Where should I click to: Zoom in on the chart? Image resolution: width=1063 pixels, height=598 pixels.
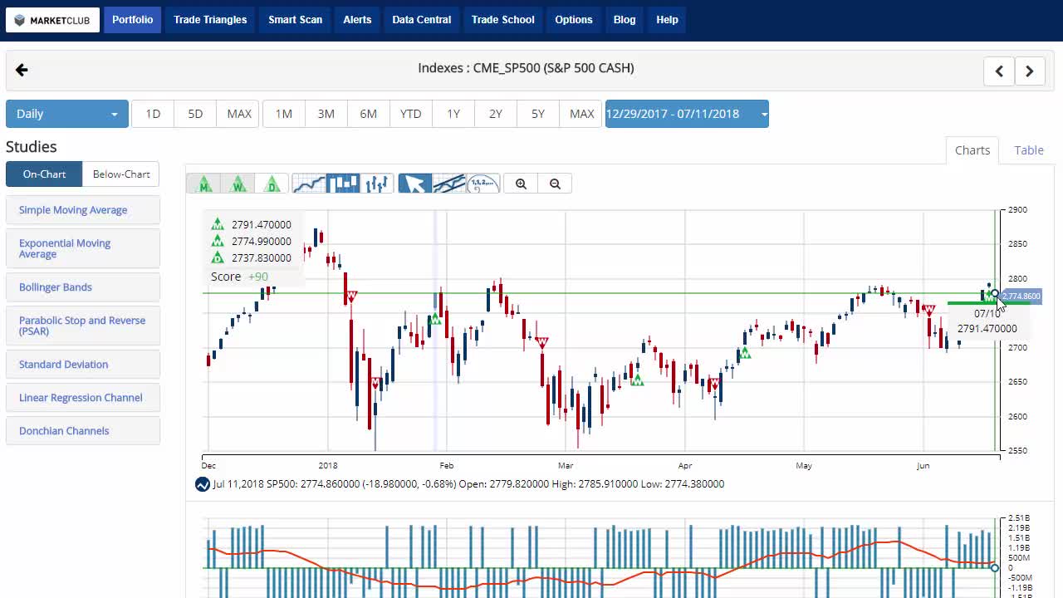tap(521, 184)
